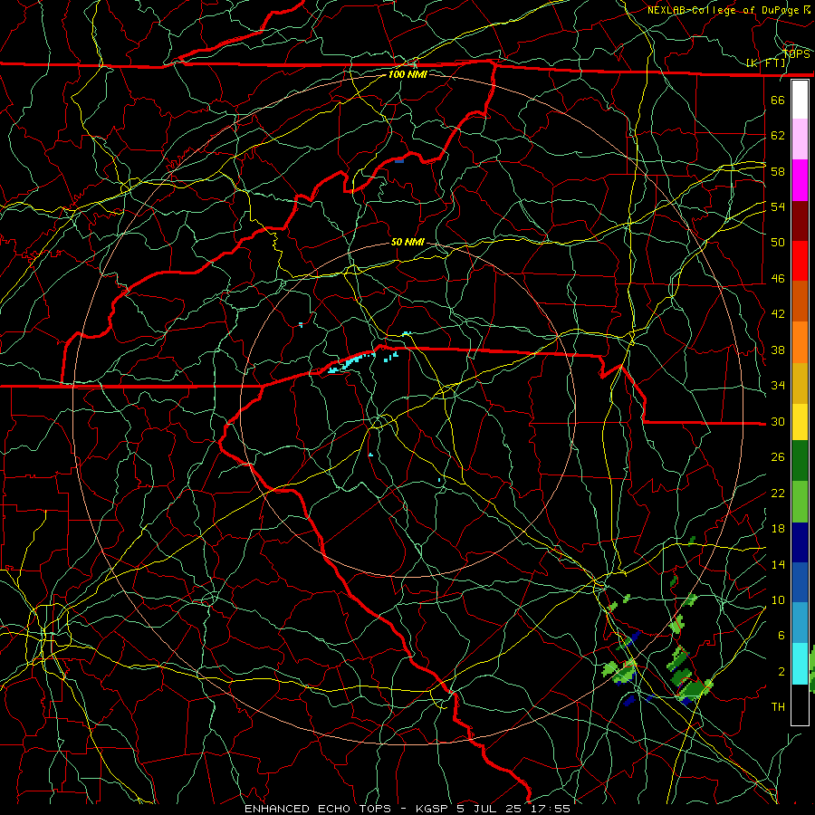Click the navy blue color scale swatch
815x815 pixels.
800,542
